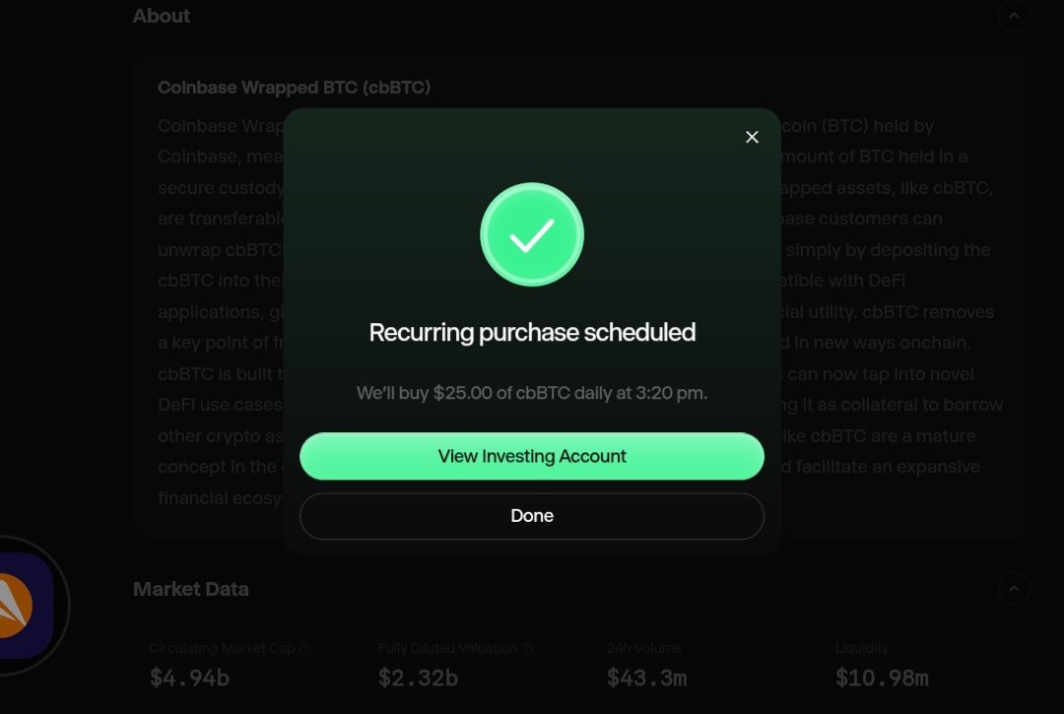
Task: Select the Coinbase Wrapped BTC (cbBTC) title
Action: pos(294,88)
